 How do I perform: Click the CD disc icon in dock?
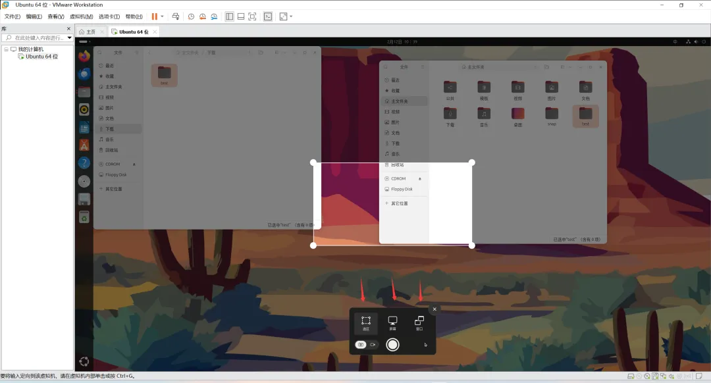[x=84, y=182]
